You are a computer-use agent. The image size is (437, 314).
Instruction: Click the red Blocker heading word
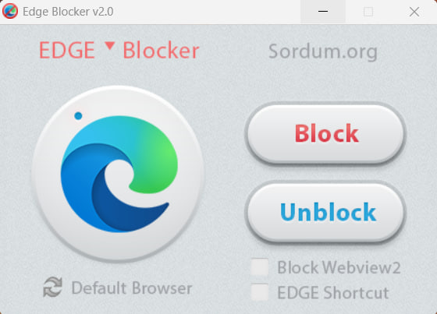point(161,51)
